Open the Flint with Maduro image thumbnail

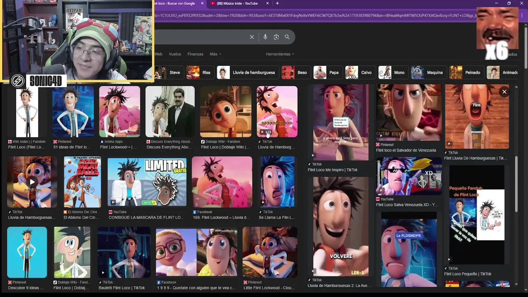[170, 111]
